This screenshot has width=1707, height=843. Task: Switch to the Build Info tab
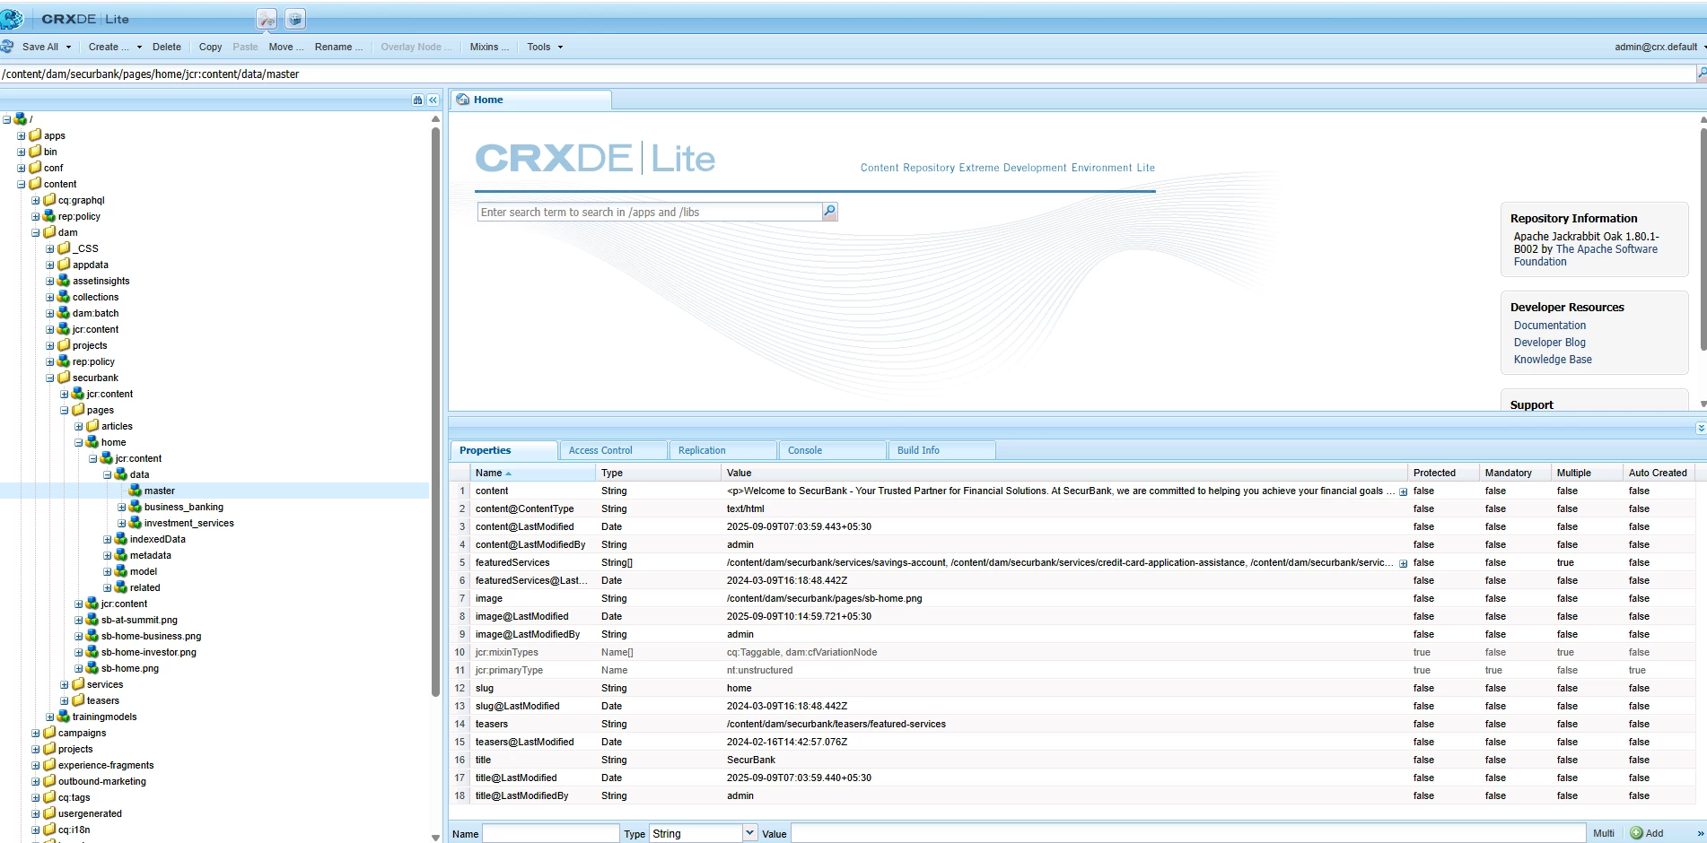click(941, 450)
